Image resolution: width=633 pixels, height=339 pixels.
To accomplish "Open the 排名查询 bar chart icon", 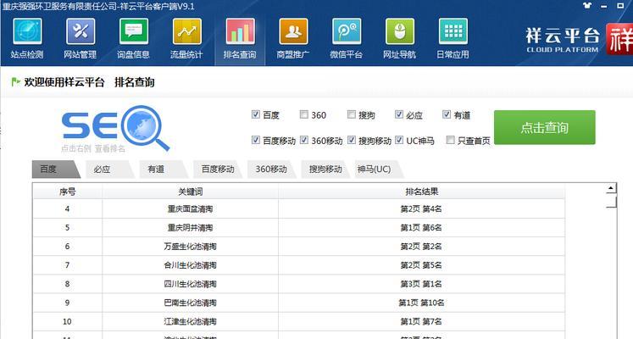I will [240, 31].
